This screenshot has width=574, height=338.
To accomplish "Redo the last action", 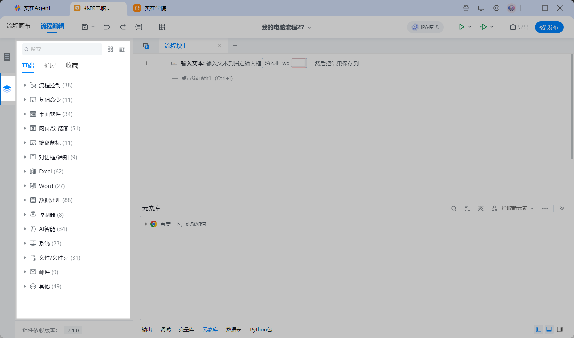I will tap(123, 27).
